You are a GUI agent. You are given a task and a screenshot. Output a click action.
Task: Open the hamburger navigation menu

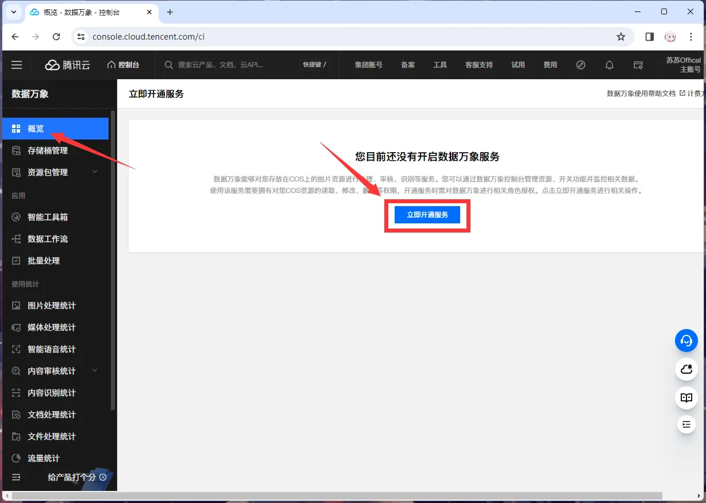17,65
